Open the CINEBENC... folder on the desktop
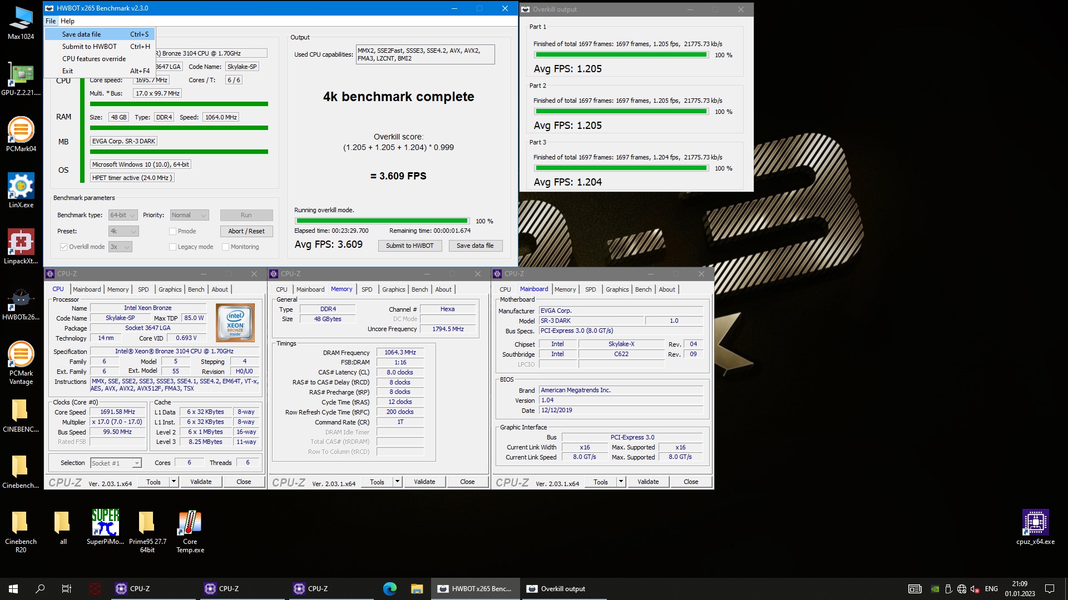 [21, 416]
